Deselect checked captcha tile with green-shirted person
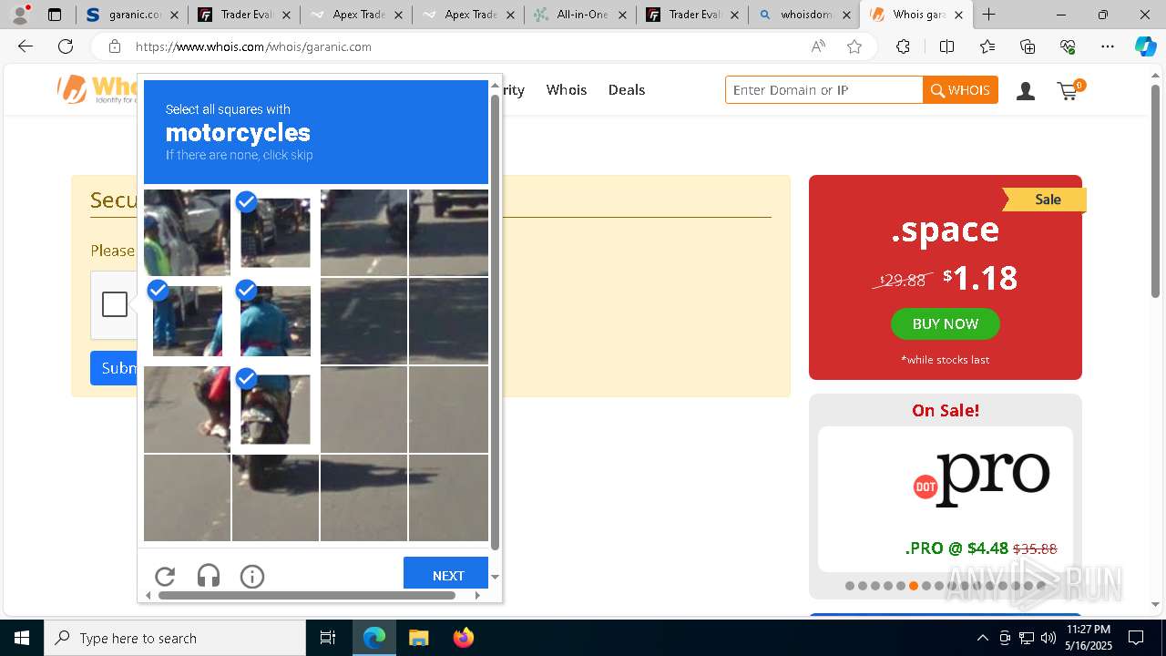The width and height of the screenshot is (1166, 656). pyautogui.click(x=187, y=321)
